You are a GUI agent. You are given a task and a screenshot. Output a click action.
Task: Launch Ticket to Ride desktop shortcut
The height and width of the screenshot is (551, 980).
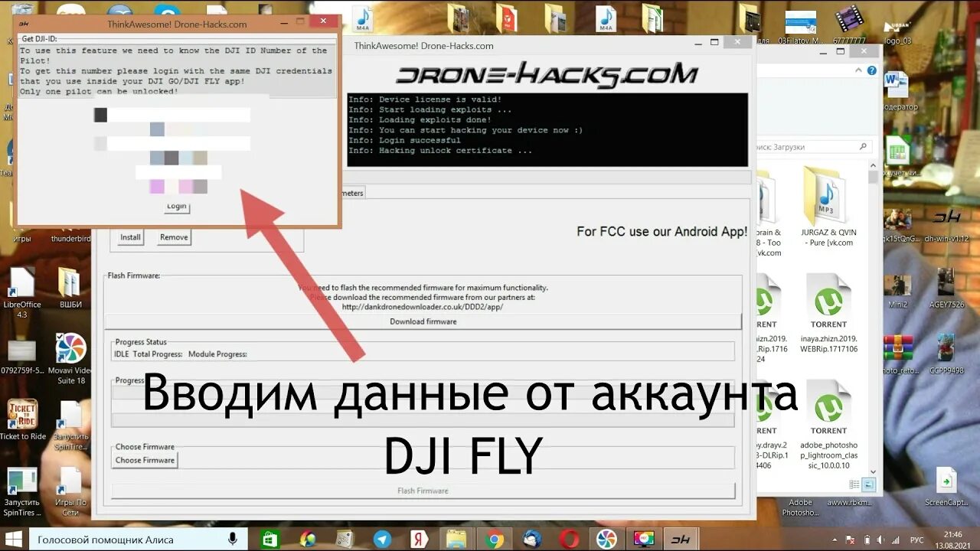click(22, 420)
